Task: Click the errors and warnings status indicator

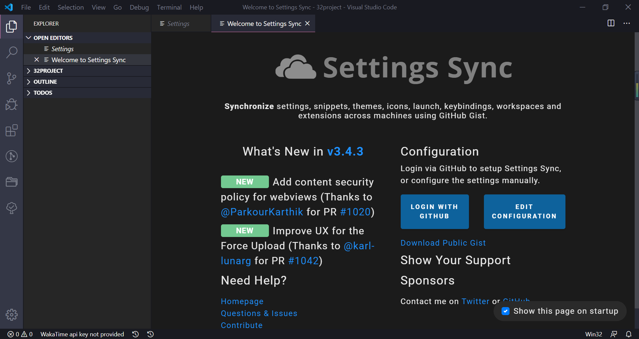Action: [x=20, y=334]
